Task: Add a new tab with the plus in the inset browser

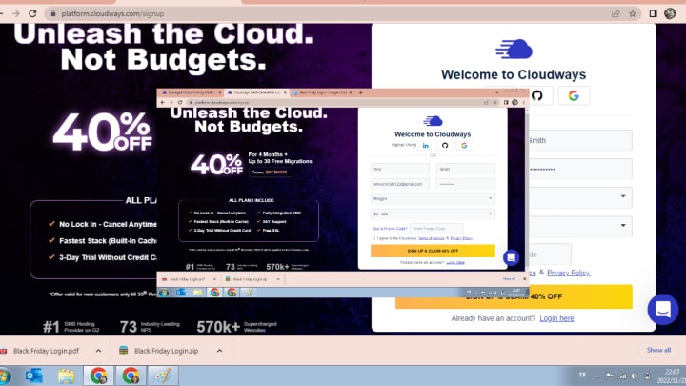Action: pyautogui.click(x=360, y=92)
